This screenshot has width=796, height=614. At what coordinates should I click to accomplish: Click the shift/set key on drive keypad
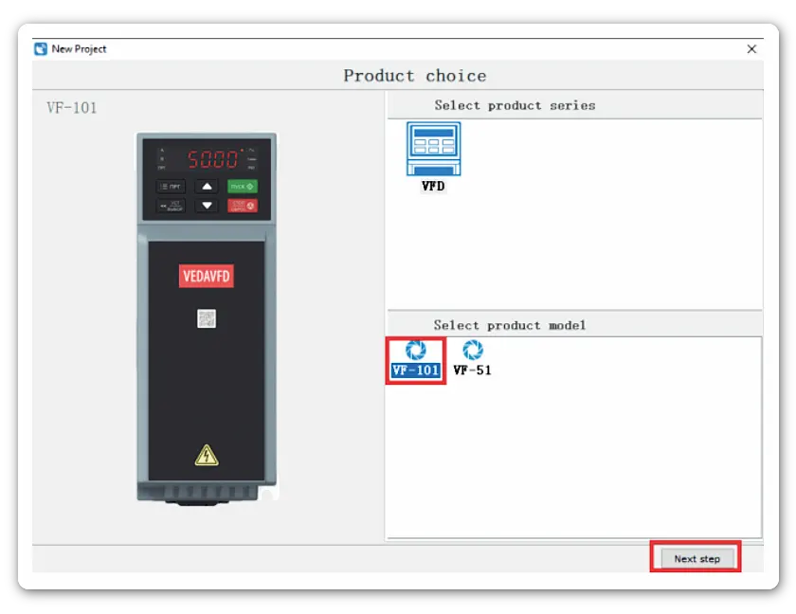coord(171,206)
